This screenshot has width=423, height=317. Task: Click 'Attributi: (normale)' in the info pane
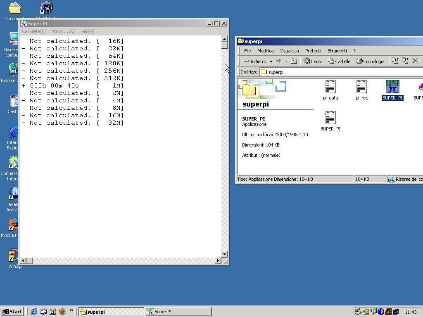click(x=261, y=155)
